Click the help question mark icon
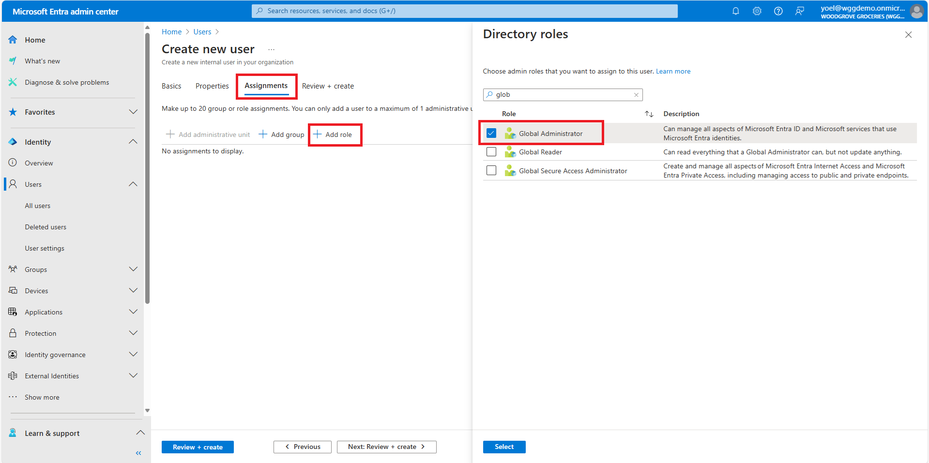 [x=778, y=11]
